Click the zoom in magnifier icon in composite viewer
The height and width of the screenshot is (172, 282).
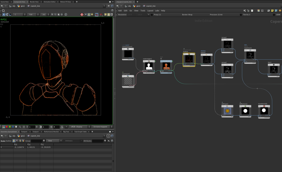point(52,14)
